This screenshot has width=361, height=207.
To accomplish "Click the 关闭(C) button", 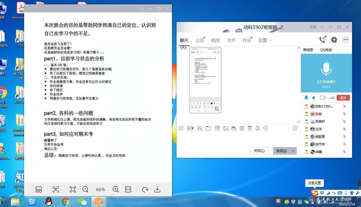I will [259, 151].
